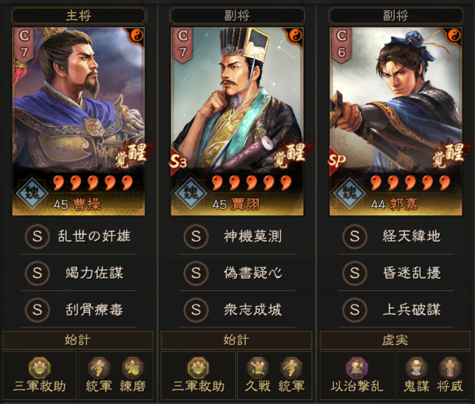Click the 主将 header tab
This screenshot has width=475, height=404.
(x=79, y=16)
